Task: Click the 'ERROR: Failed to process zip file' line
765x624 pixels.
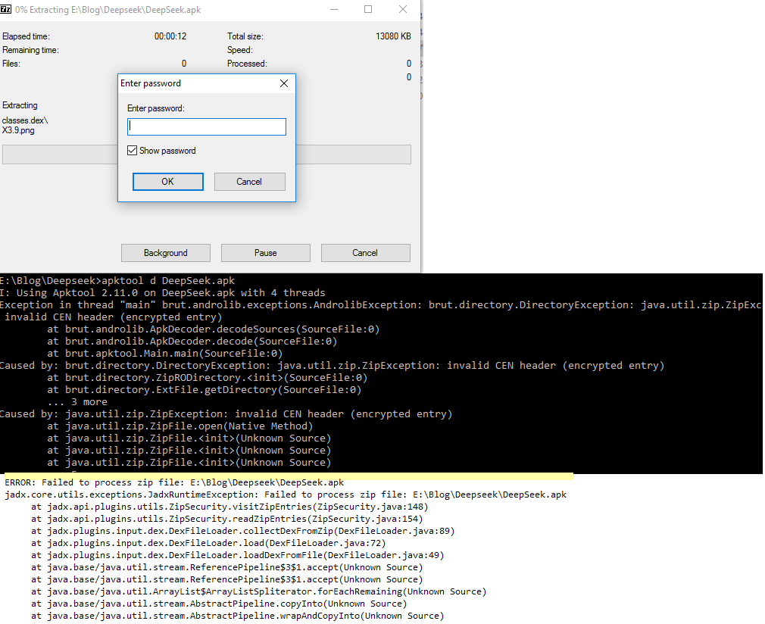Action: 174,482
